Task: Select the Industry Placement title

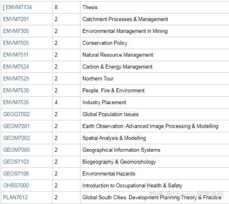Action: tap(104, 102)
